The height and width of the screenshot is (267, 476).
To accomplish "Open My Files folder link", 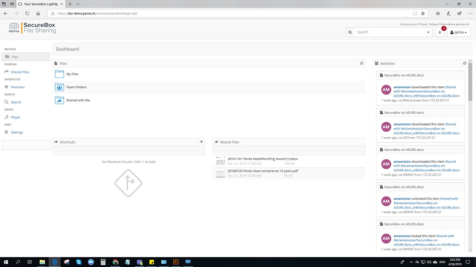I will tap(72, 74).
